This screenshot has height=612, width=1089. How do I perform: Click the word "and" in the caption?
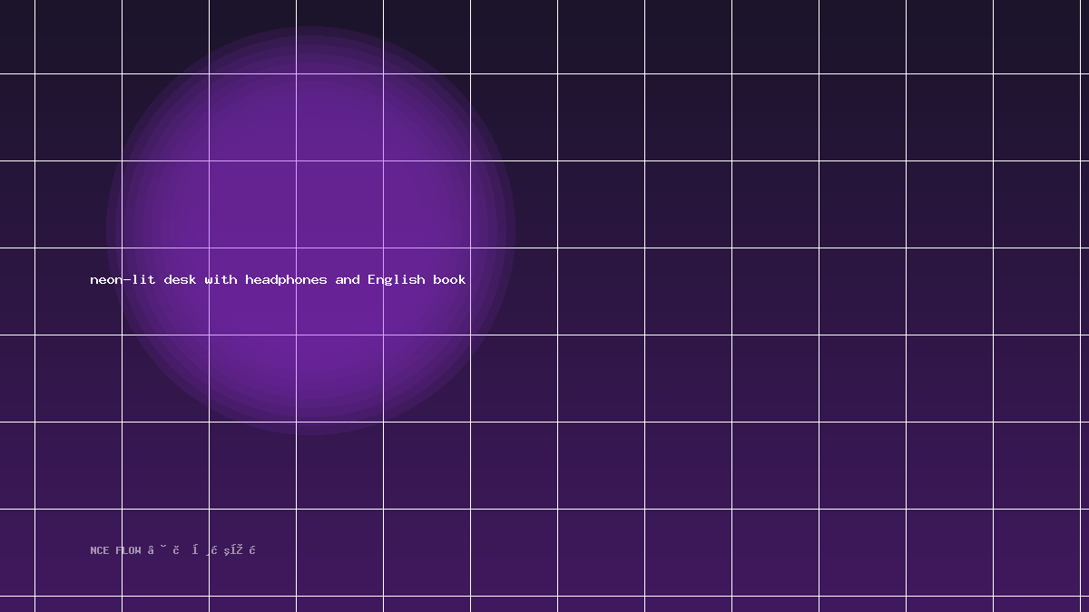pyautogui.click(x=348, y=279)
